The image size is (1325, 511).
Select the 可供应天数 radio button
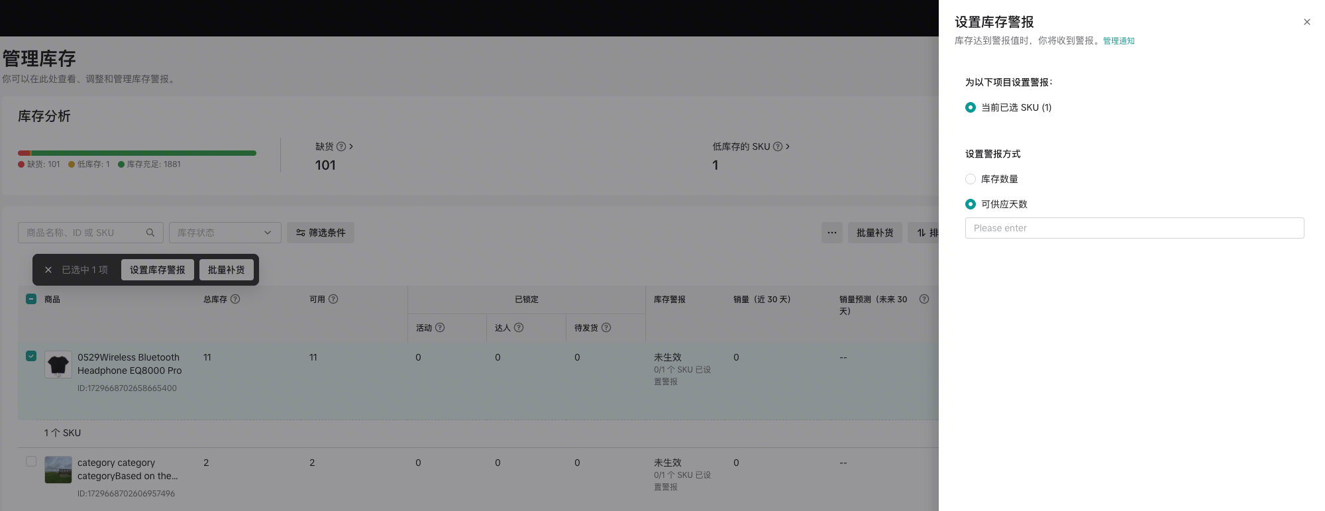point(971,204)
